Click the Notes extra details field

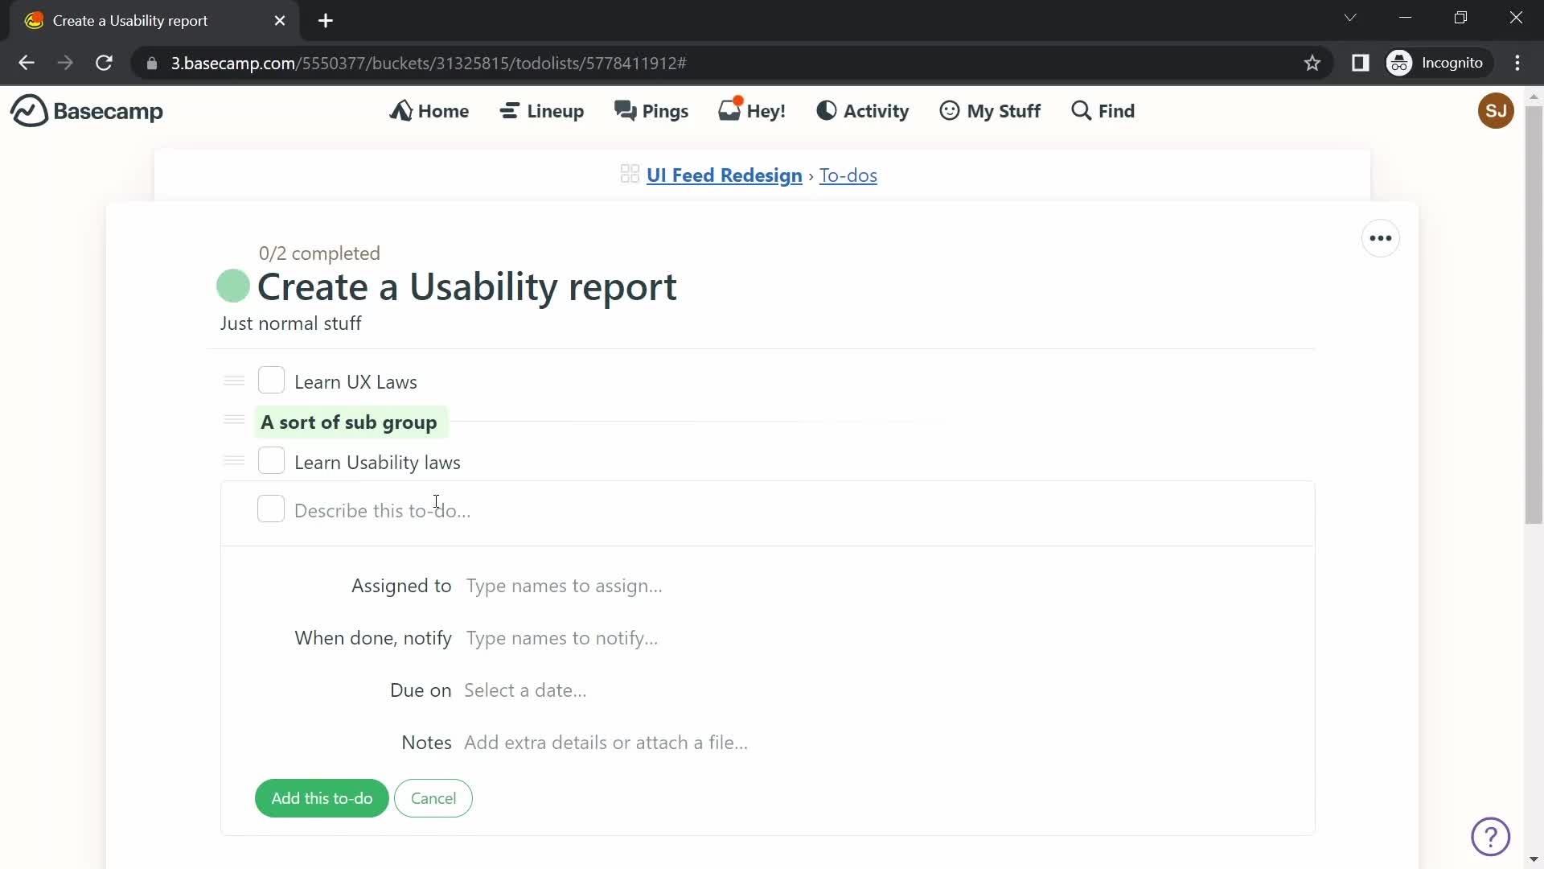pyautogui.click(x=606, y=743)
